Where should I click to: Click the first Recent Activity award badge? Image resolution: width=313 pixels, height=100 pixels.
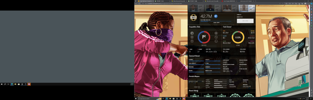click(194, 95)
